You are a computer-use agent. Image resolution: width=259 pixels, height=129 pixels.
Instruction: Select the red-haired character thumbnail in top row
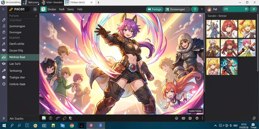coord(229,29)
